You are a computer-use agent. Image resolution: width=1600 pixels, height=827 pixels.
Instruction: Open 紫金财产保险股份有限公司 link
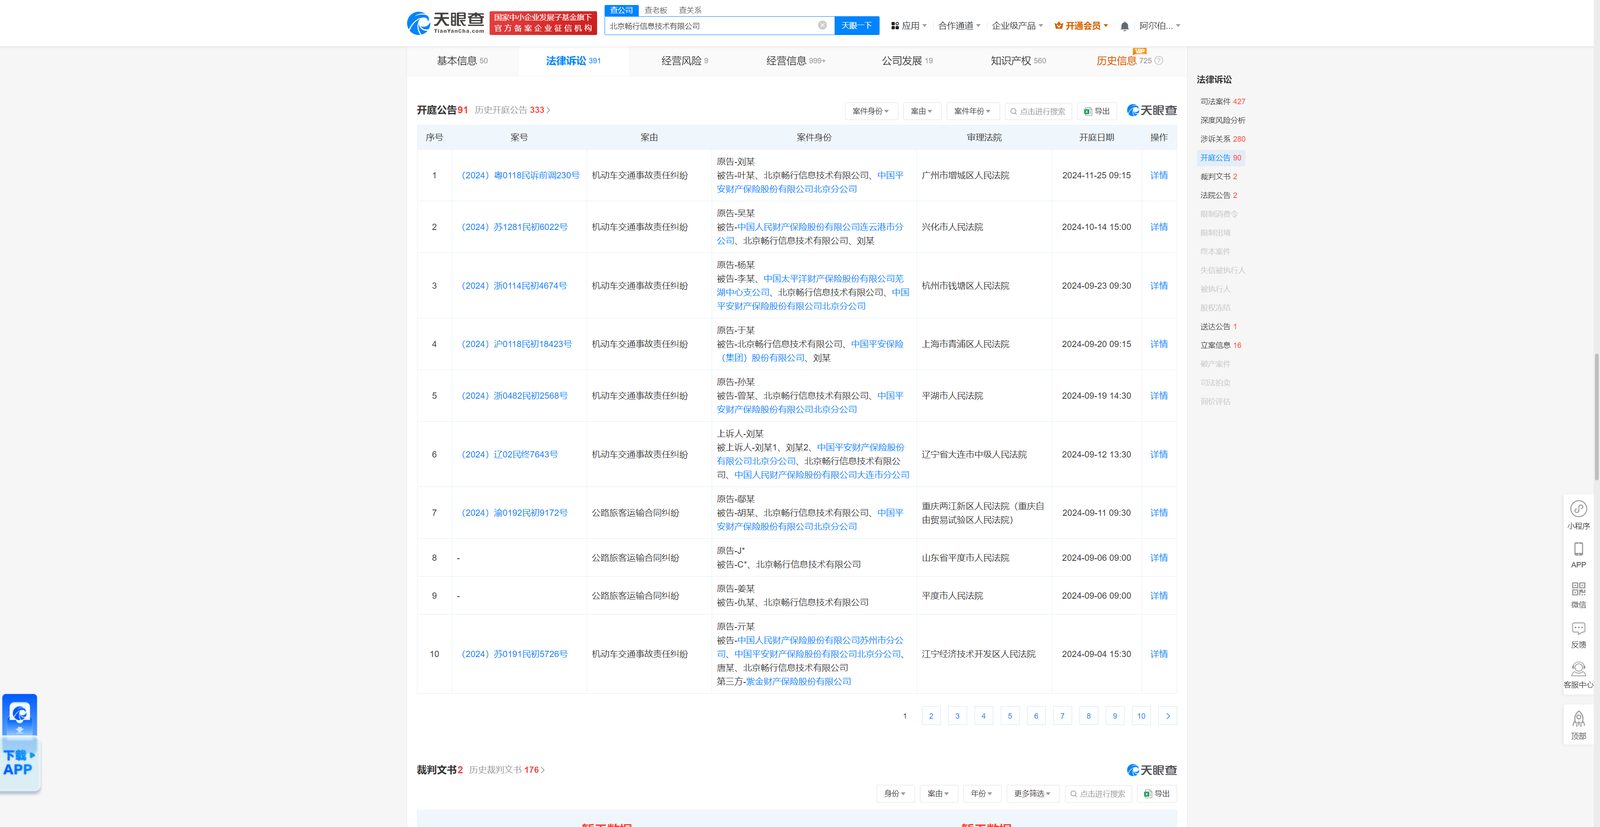coord(798,681)
